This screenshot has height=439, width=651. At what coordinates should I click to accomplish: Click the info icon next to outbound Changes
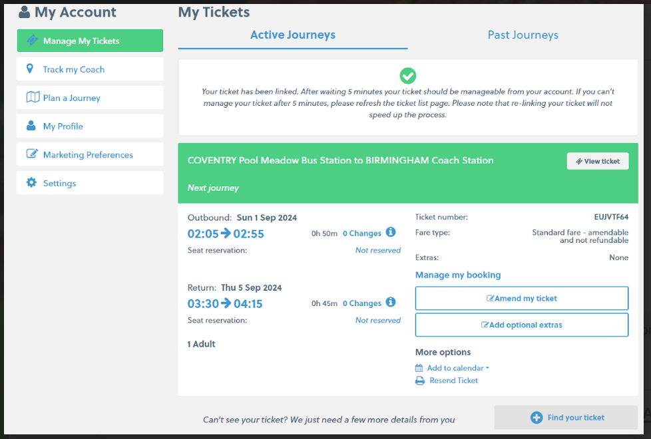[x=391, y=232]
